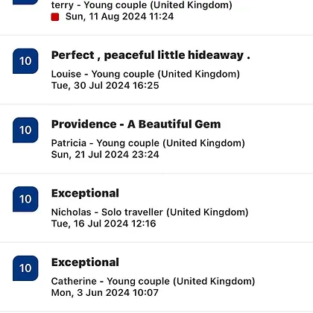Select reviewer line Catherine - Young couple
Viewport: 313px width, 313px height.
[153, 281]
